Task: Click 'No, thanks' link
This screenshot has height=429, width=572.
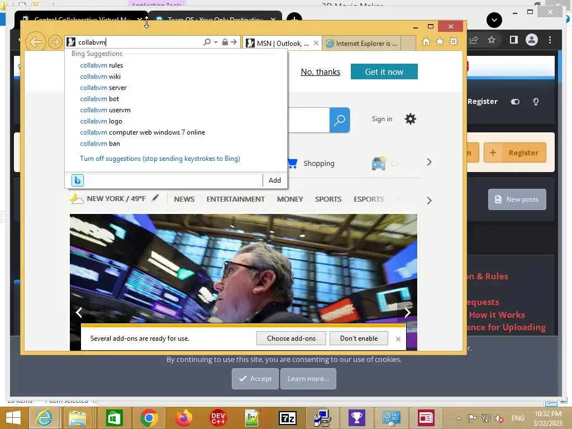Action: point(320,72)
